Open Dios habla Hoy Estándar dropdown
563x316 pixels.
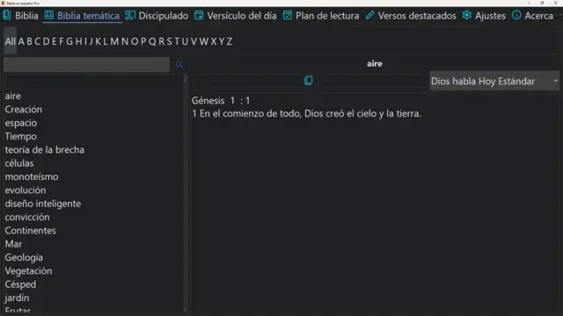click(x=494, y=81)
